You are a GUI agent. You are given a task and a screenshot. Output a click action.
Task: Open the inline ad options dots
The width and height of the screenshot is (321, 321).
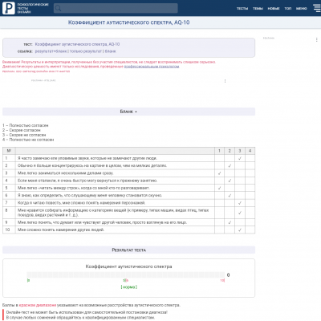[225, 81]
